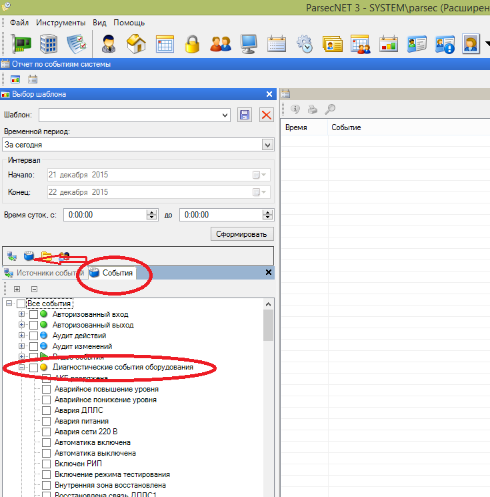This screenshot has width=490, height=497.
Task: Check Аудит действий checkbox
Action: 33,336
